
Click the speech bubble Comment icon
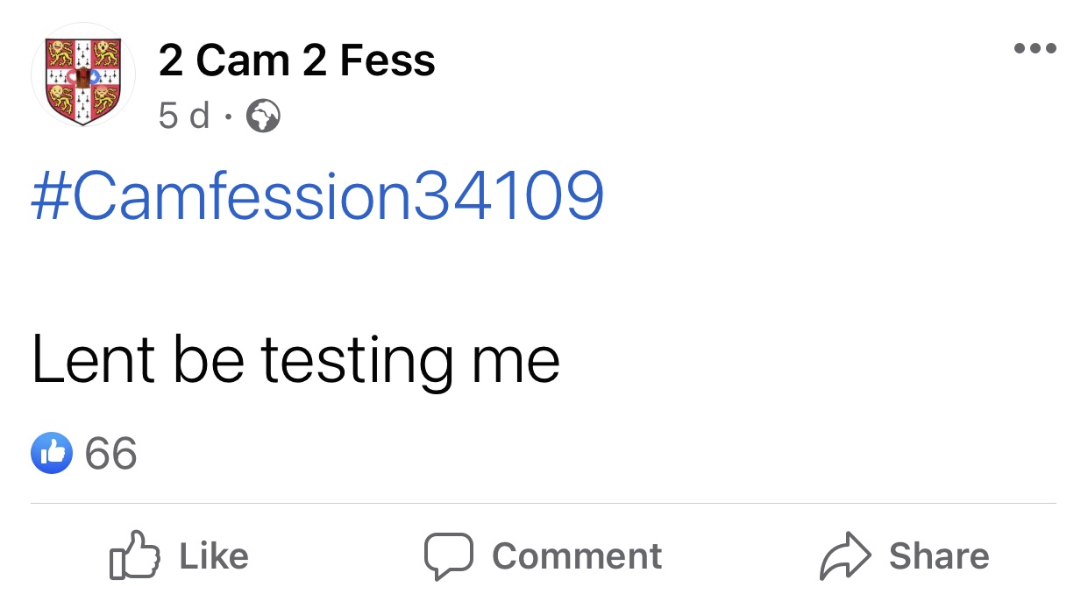point(449,557)
